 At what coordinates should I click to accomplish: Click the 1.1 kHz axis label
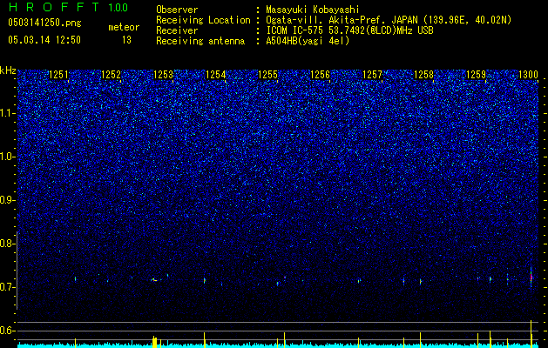pos(8,113)
